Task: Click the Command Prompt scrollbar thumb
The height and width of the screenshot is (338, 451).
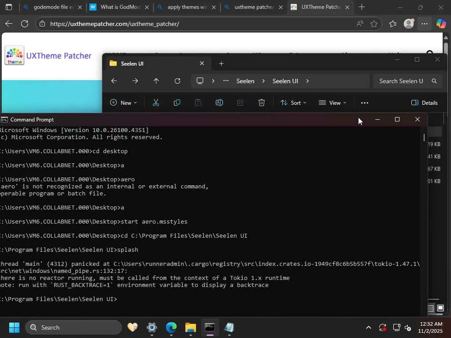Action: pos(424,137)
